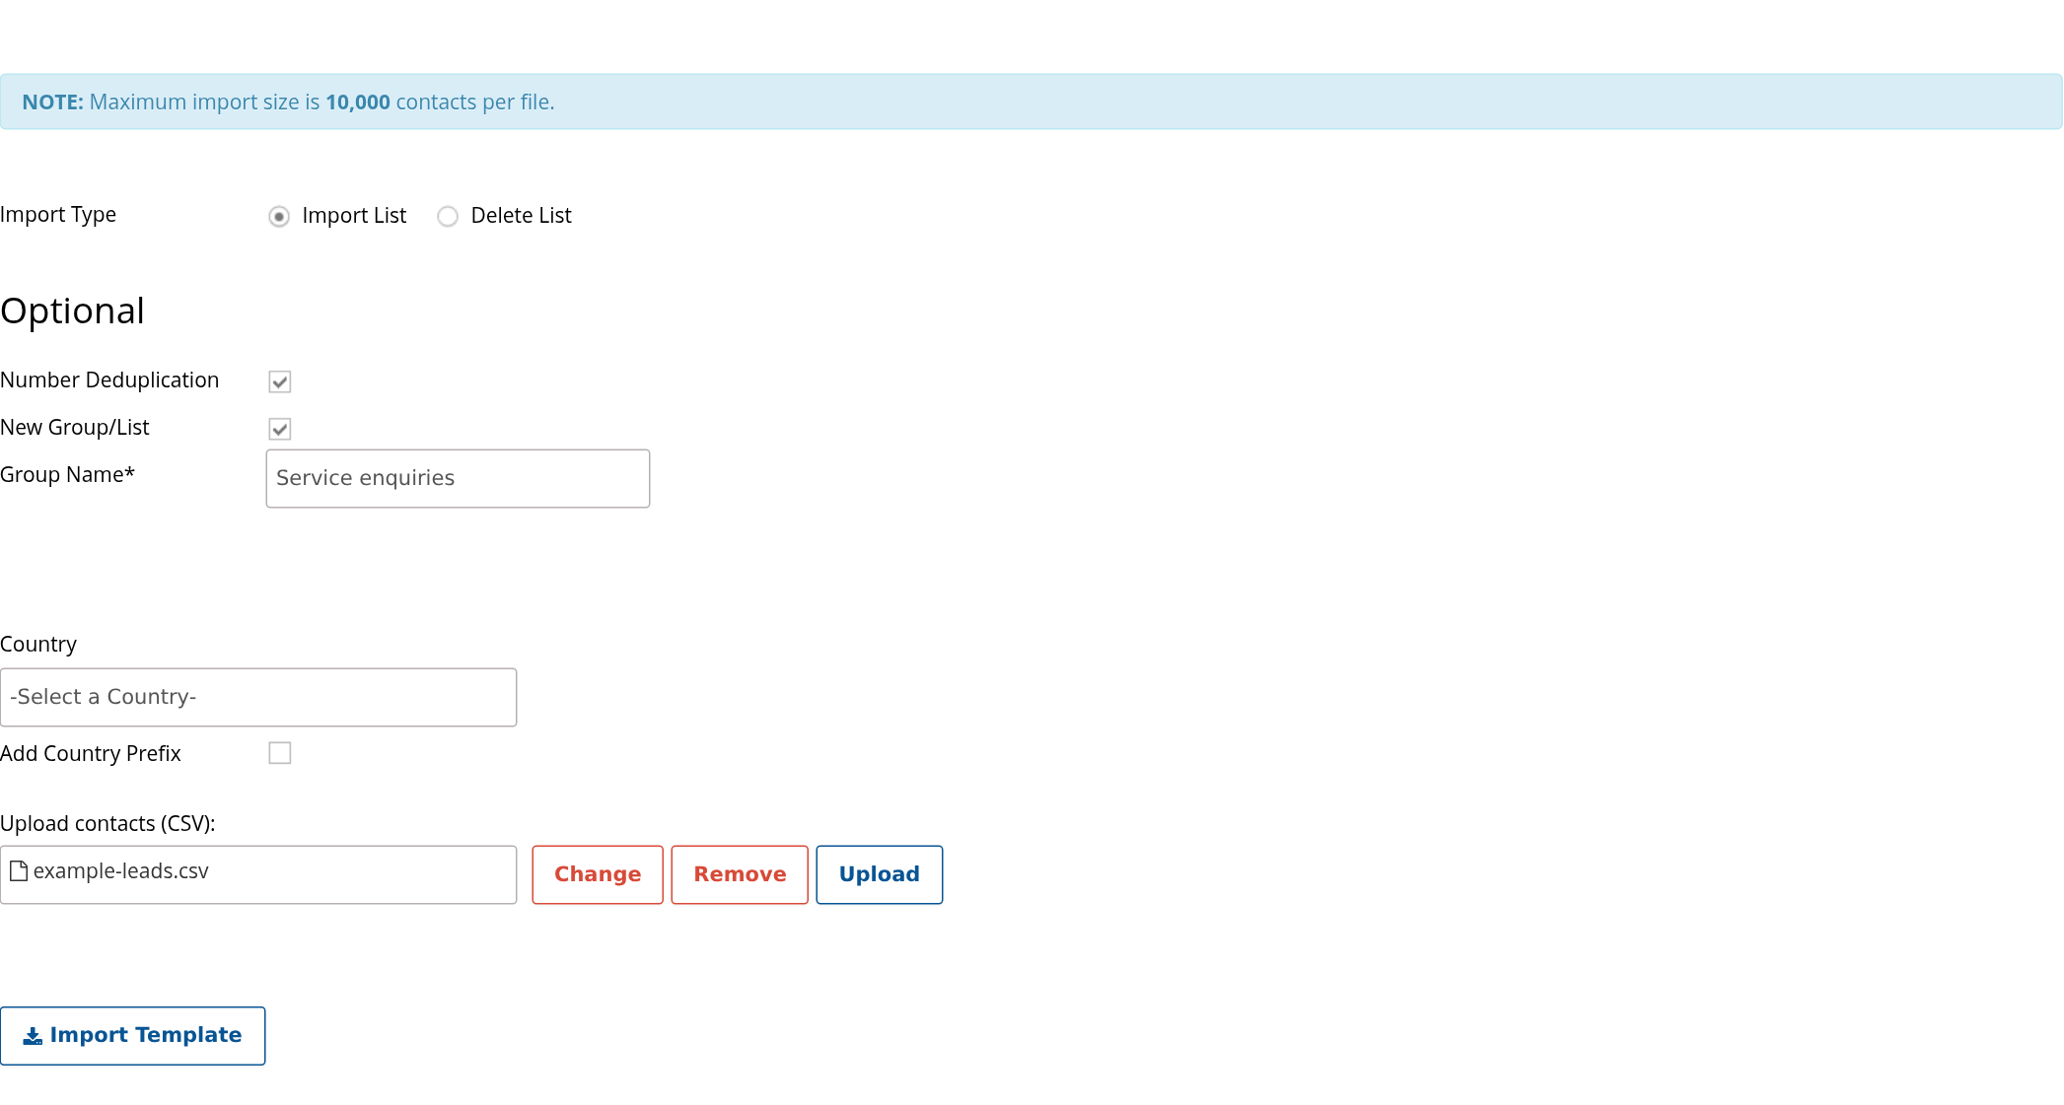Click the Upload contacts (CSV) label
The image size is (2064, 1105).
click(x=107, y=824)
